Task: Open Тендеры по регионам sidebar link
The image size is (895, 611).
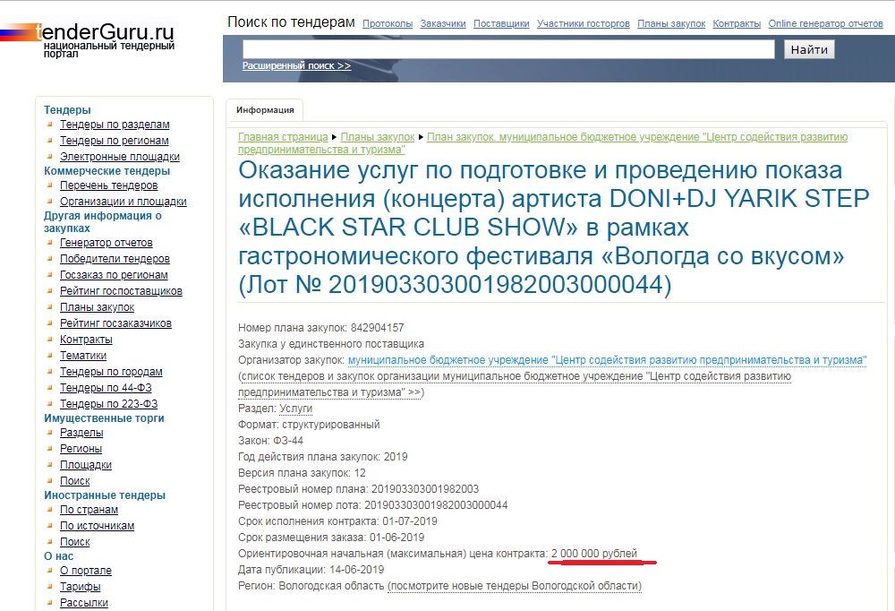Action: point(115,141)
